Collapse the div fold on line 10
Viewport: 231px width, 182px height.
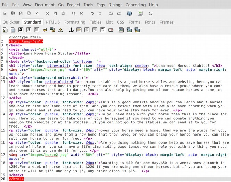pos(7,78)
